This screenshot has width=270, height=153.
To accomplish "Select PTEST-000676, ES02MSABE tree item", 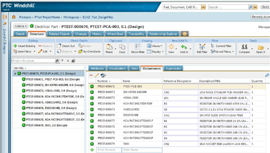I will pyautogui.click(x=51, y=108).
